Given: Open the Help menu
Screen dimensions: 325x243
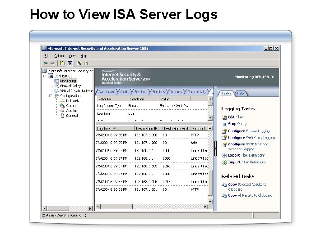Looking at the screenshot, I should coord(84,56).
